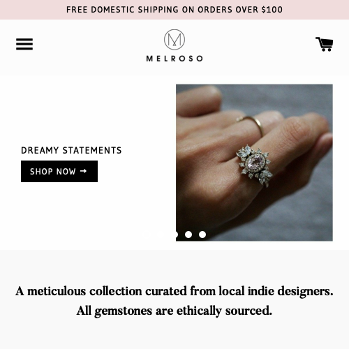Click the Dreamy Statements slide heading
The image size is (349, 349).
pyautogui.click(x=71, y=150)
